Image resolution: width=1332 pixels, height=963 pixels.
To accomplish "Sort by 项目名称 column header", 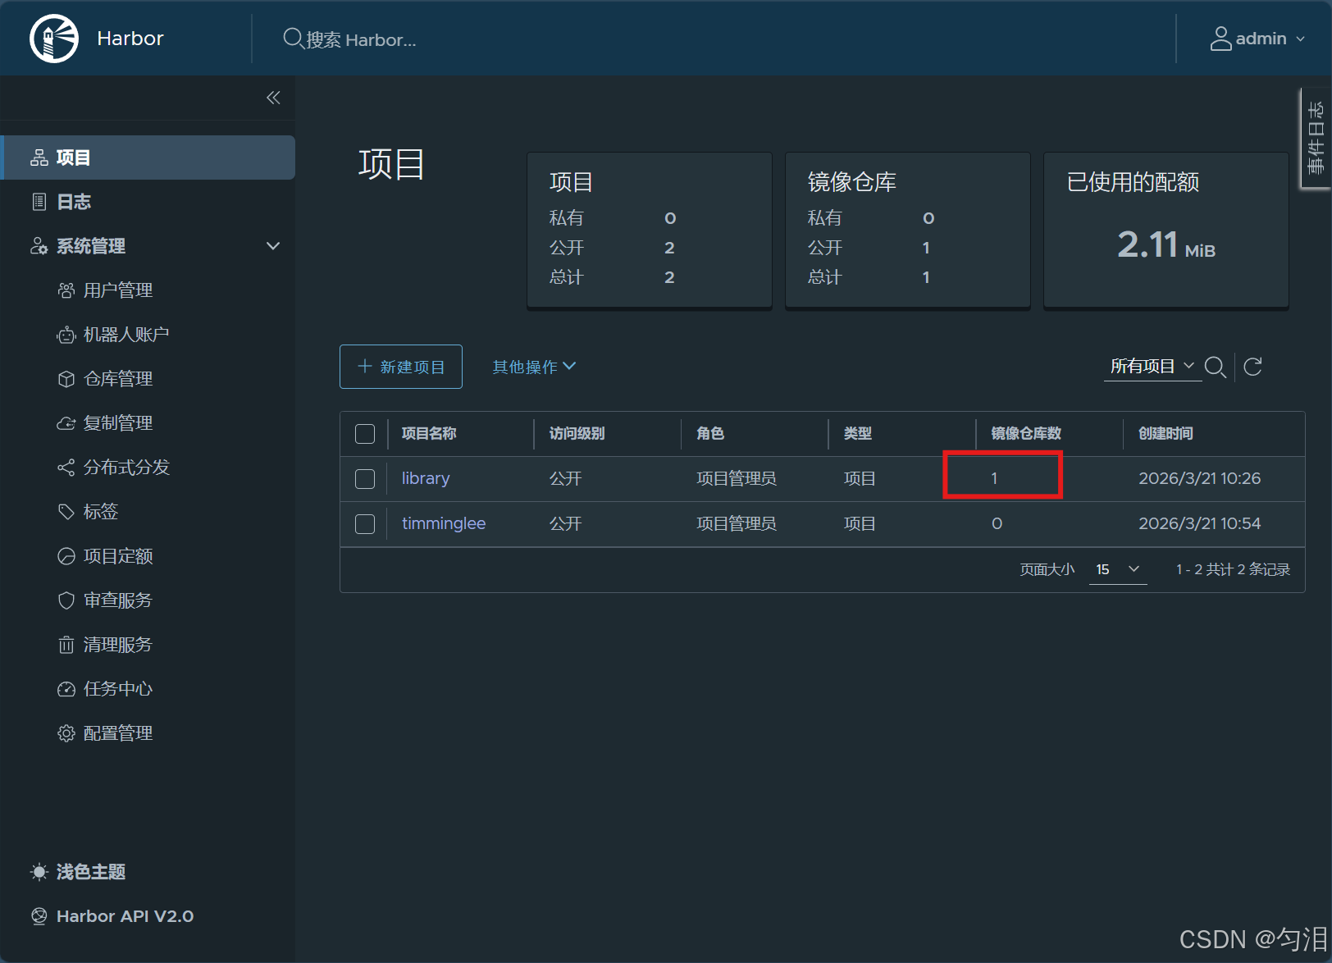I will coord(429,433).
